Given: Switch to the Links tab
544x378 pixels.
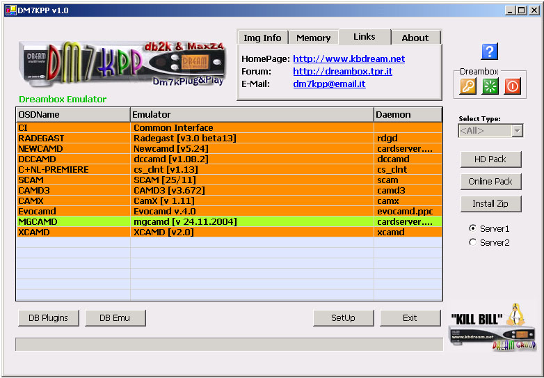Looking at the screenshot, I should pos(365,37).
